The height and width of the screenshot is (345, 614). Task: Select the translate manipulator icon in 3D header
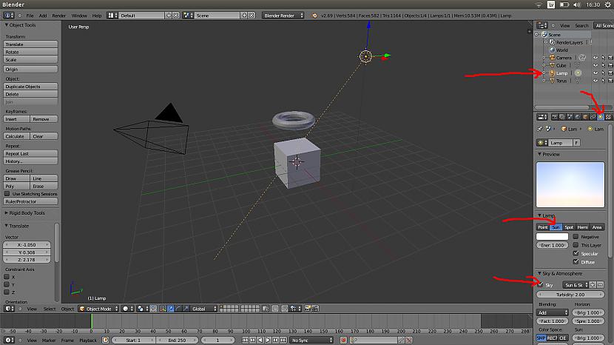point(170,309)
